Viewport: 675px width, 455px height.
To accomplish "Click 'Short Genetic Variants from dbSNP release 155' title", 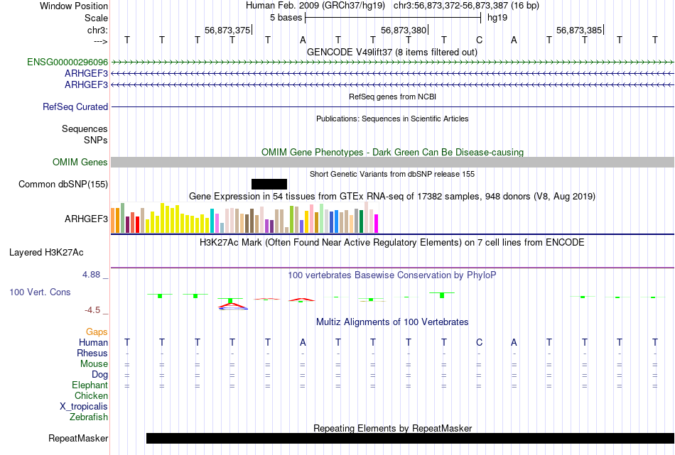I will click(392, 174).
